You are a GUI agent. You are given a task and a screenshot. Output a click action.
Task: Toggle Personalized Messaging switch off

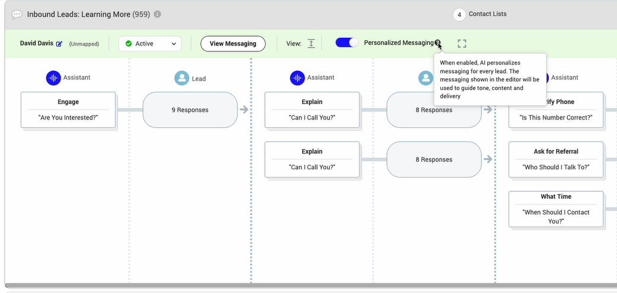point(347,43)
